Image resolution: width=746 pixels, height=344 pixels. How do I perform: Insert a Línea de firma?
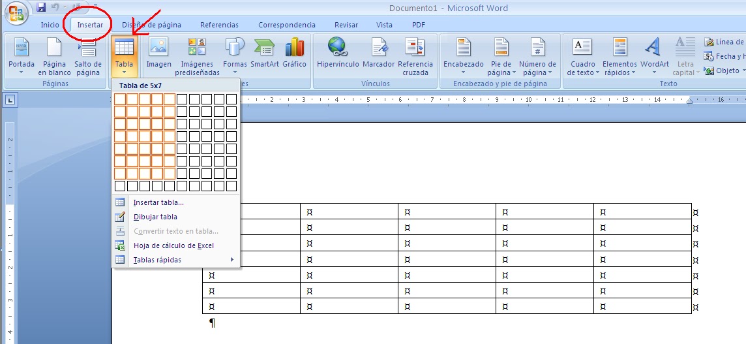pyautogui.click(x=724, y=42)
